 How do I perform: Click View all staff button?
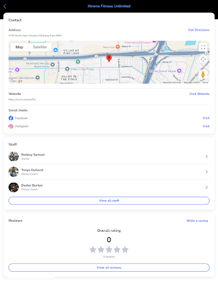tap(109, 201)
